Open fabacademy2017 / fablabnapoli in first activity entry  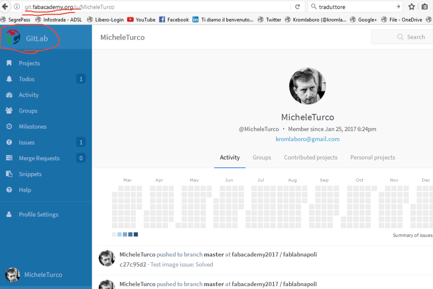point(274,254)
